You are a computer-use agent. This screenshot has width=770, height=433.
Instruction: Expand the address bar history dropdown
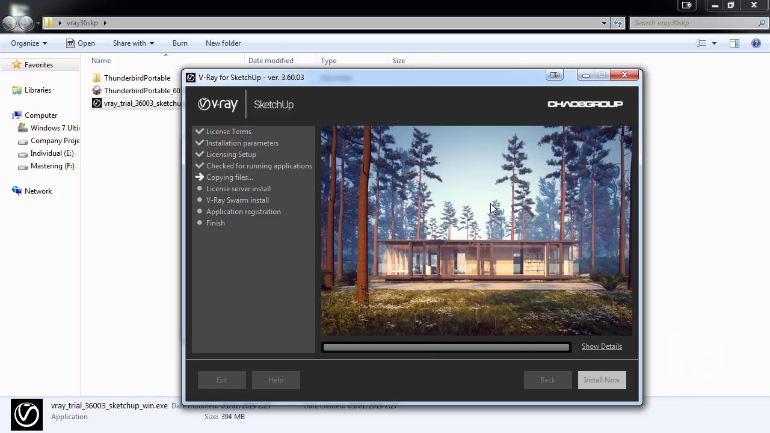click(x=604, y=23)
